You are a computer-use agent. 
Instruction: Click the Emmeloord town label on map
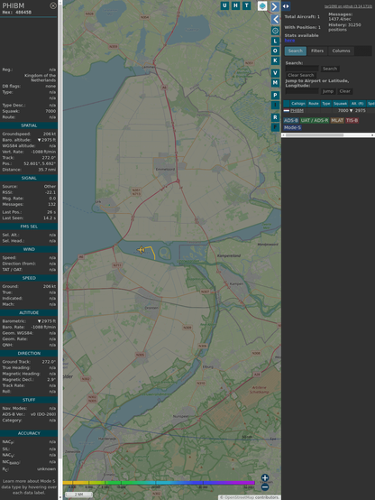coord(165,169)
